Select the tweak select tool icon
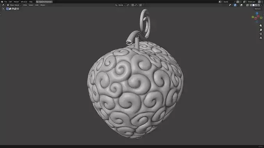Screen dimensions: 264x148 tap(4, 9)
